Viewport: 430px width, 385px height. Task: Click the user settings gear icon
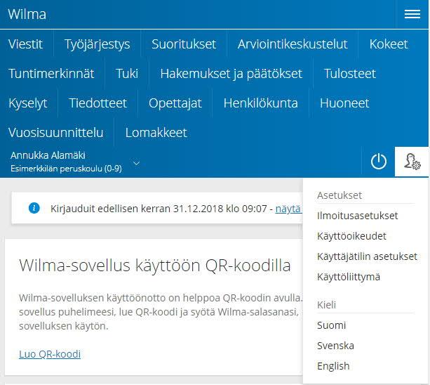[412, 162]
